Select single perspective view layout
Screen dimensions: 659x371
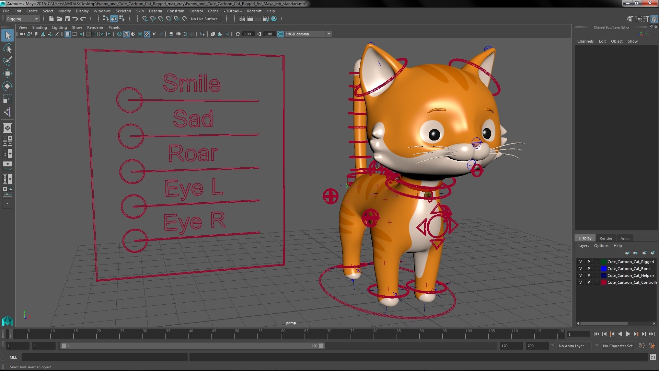point(8,128)
